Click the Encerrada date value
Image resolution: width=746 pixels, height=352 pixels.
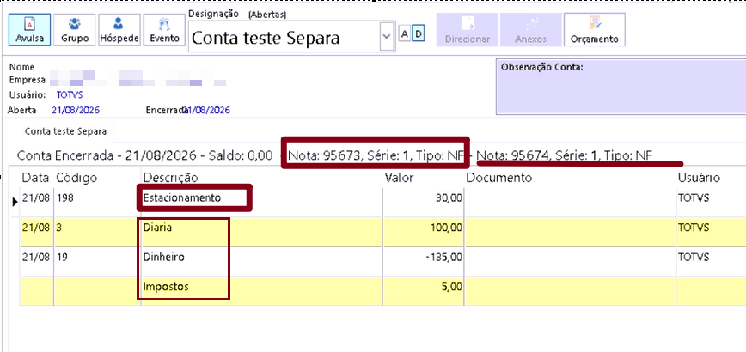(x=206, y=110)
